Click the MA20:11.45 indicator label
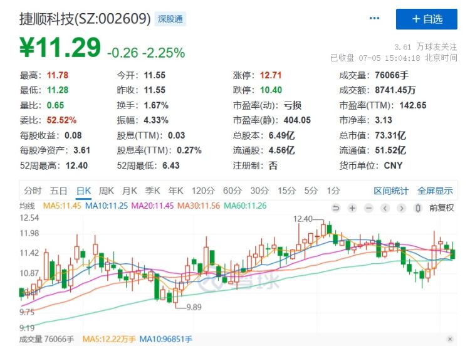Viewport: 470px width, 346px height. point(152,206)
